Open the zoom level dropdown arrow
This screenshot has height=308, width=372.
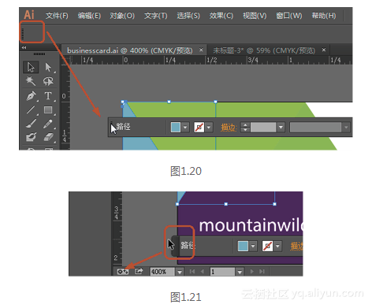[x=180, y=272]
